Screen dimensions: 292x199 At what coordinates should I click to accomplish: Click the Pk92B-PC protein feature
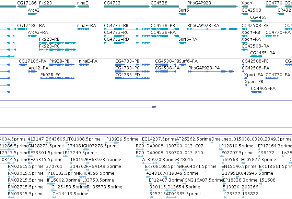57,78
